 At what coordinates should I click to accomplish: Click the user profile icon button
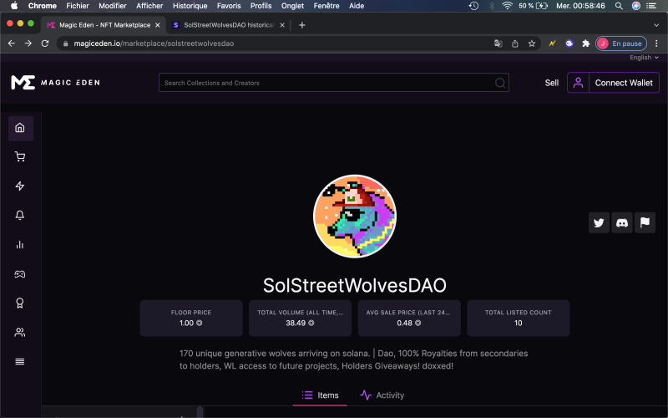point(578,83)
